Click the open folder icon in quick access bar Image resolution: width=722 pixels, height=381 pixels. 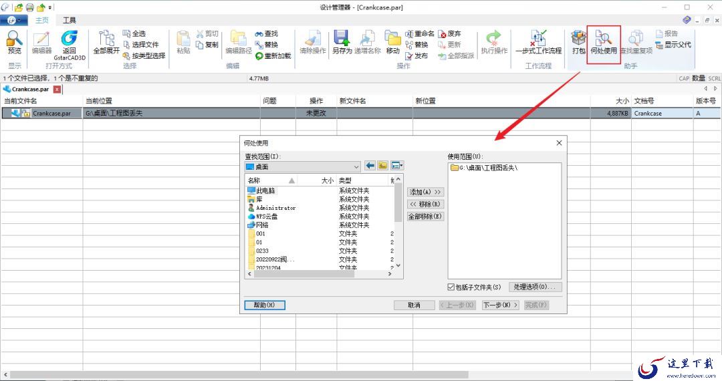pyautogui.click(x=19, y=7)
